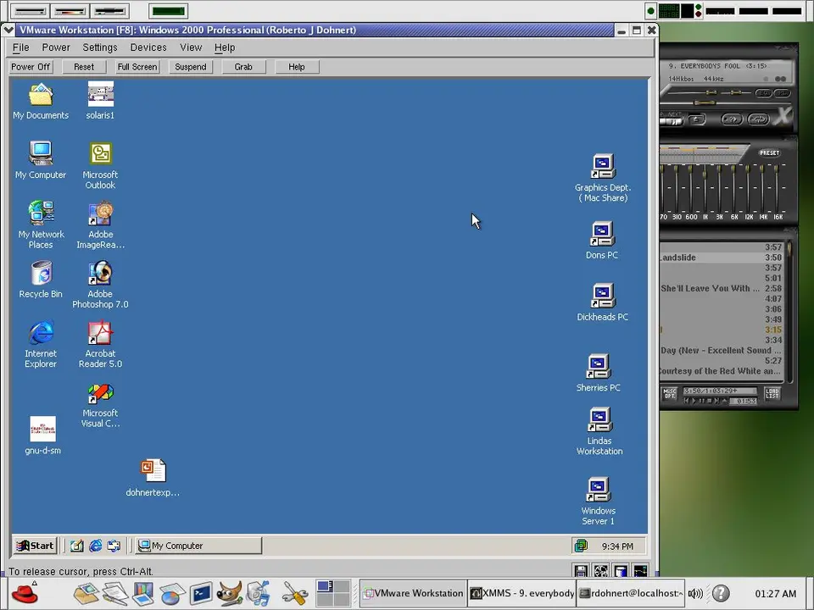Toggle the XMMS shuffle button
The height and width of the screenshot is (610, 814).
pyautogui.click(x=731, y=119)
